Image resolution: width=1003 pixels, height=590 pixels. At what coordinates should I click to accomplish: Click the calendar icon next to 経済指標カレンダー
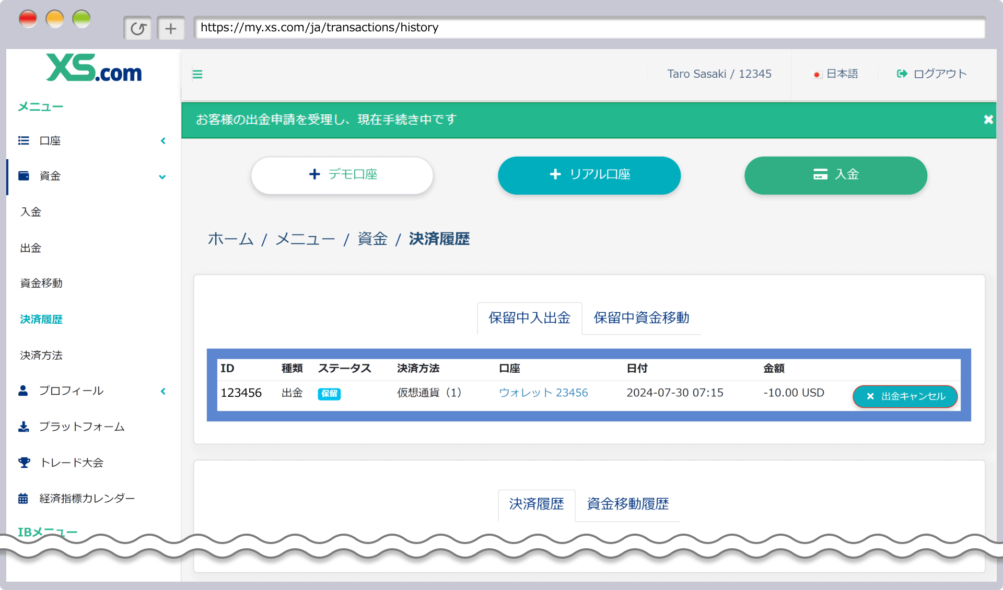23,498
